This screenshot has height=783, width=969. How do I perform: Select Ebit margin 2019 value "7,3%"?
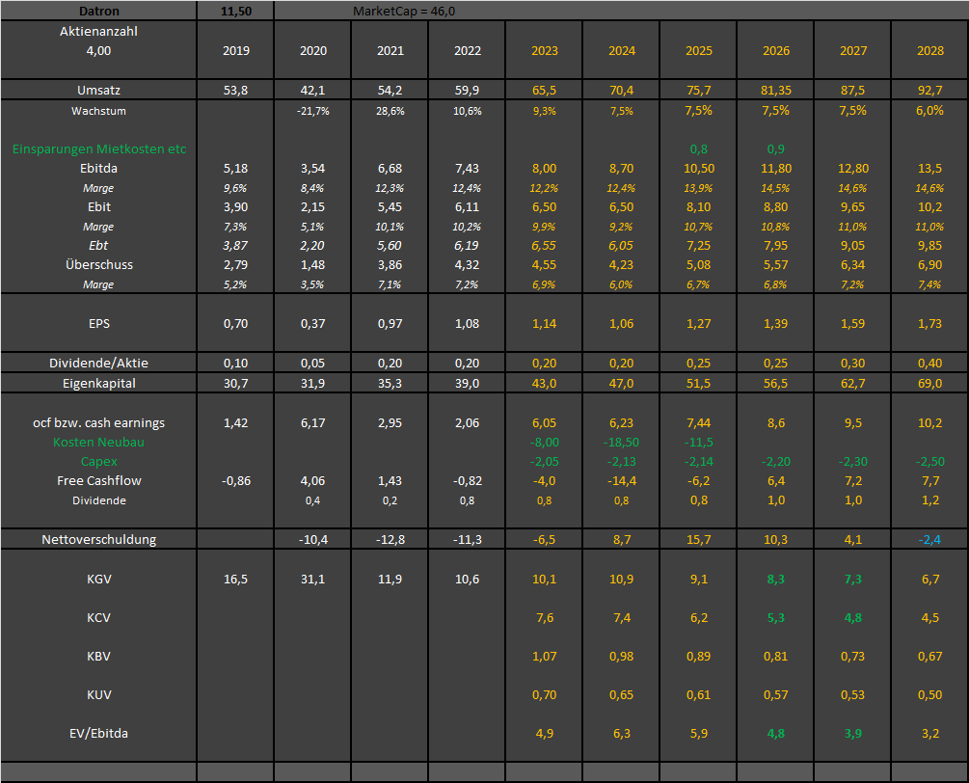pyautogui.click(x=235, y=227)
